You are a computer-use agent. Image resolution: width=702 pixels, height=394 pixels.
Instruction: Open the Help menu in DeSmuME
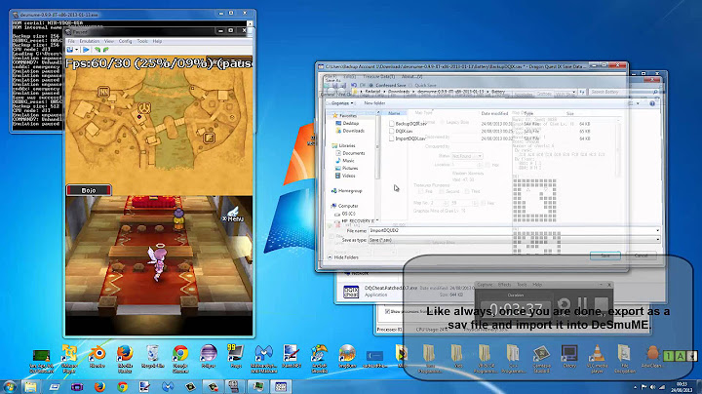click(157, 41)
